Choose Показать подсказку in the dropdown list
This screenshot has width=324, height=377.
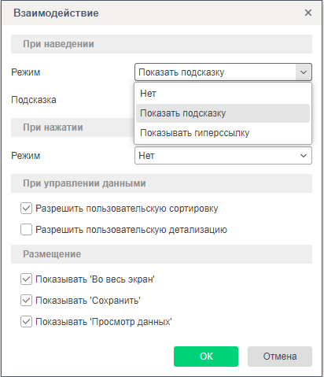(223, 113)
